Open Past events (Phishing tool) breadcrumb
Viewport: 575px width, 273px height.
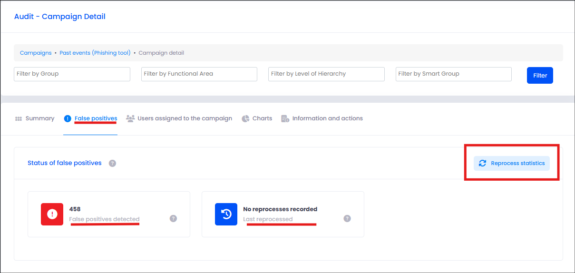point(95,53)
